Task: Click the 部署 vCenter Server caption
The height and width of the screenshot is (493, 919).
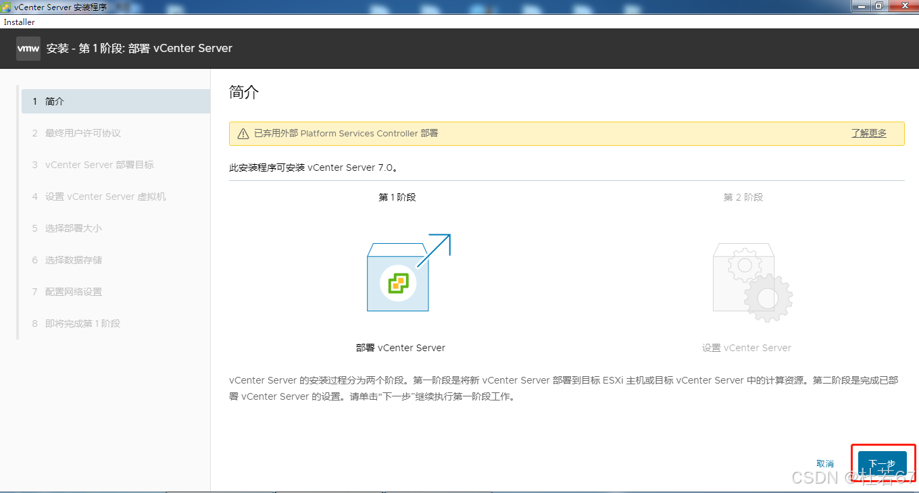Action: [x=401, y=348]
